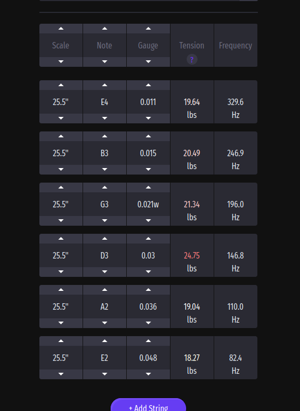Click the header Gauge down arrow
Viewport: 300px width, 411px height.
tap(148, 62)
